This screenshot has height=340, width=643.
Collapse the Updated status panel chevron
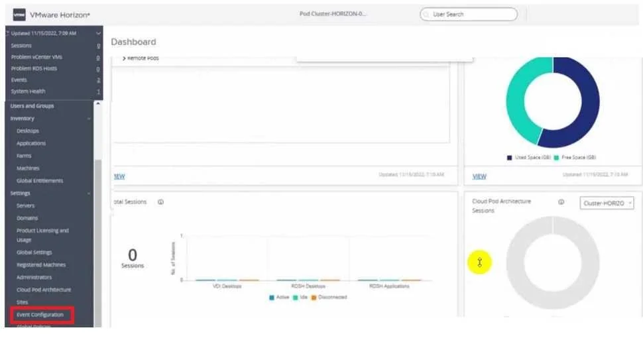coord(98,33)
